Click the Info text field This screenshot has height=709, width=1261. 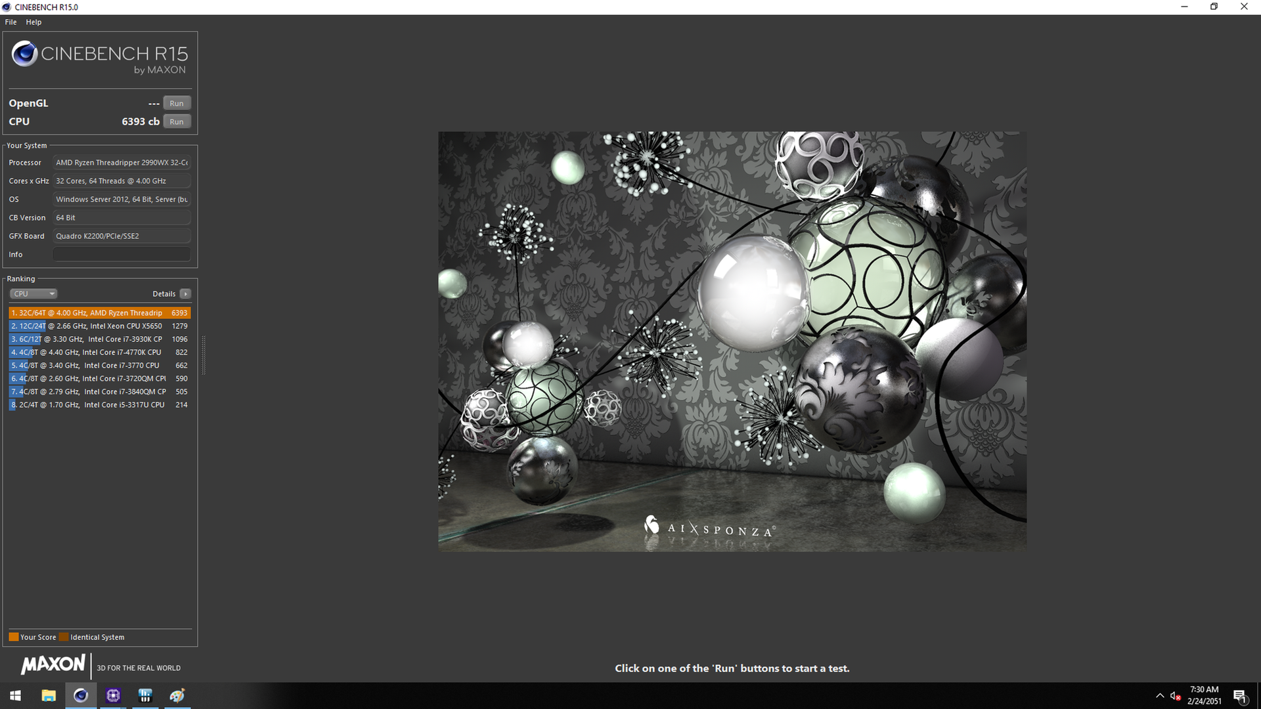coord(122,254)
